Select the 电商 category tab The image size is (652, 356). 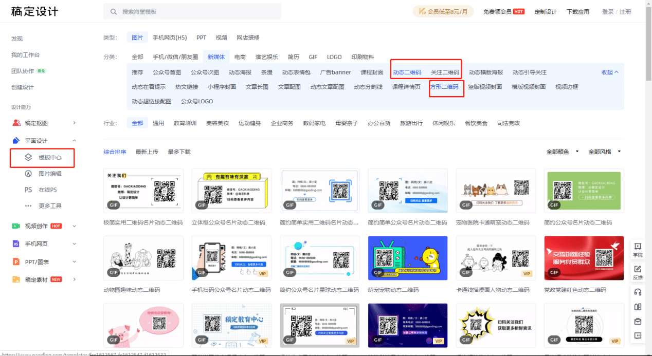tap(240, 57)
